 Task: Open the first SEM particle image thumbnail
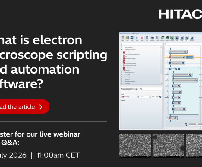[x=135, y=146]
